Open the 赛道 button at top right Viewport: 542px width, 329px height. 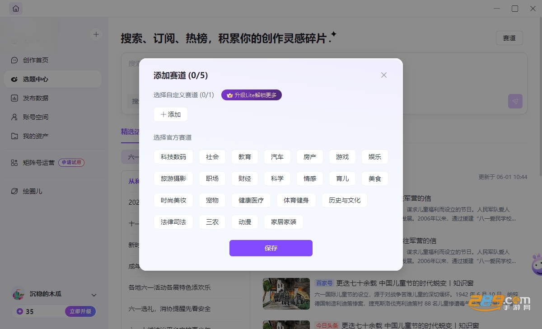[x=509, y=38]
